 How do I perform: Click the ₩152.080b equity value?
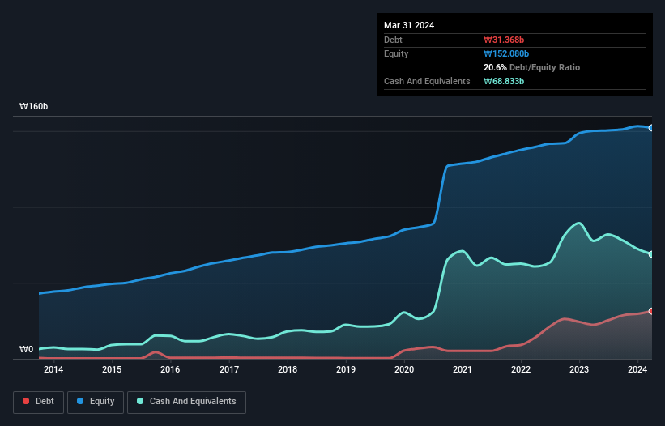click(x=506, y=53)
